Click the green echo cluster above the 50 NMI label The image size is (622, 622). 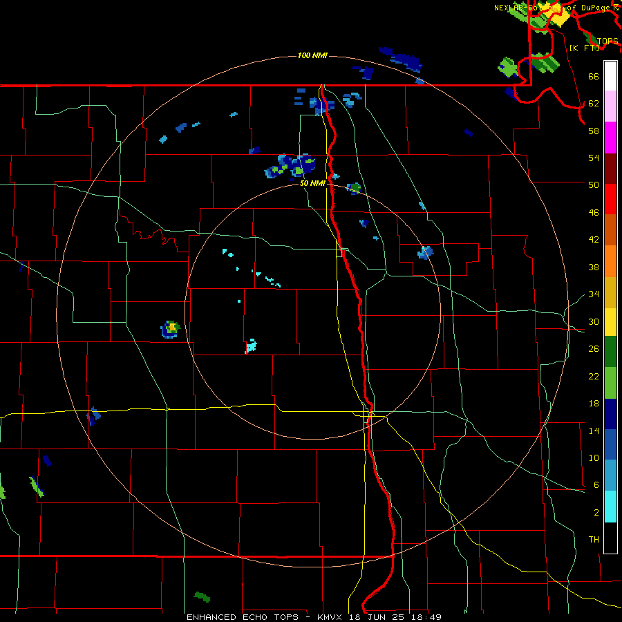pos(290,166)
